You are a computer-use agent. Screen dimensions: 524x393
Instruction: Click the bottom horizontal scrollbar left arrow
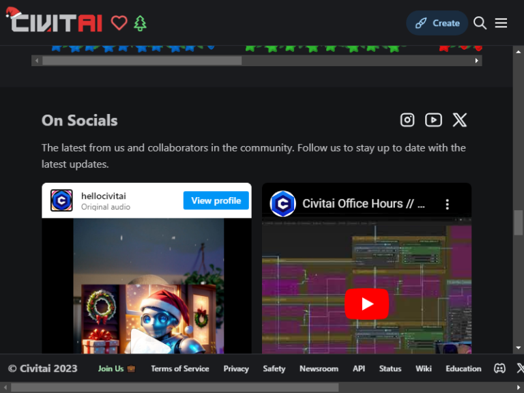(x=5, y=388)
